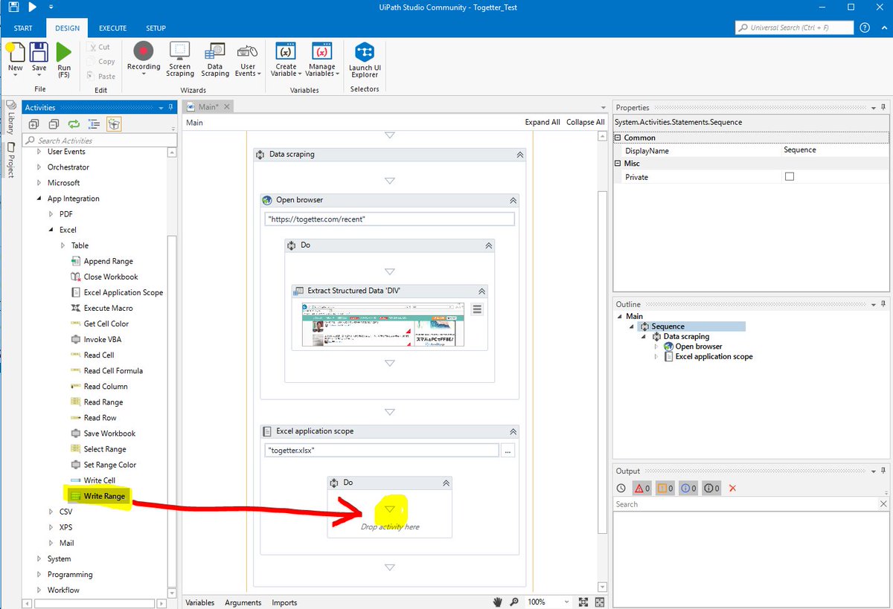This screenshot has height=609, width=893.
Task: Toggle the Private checkbox in Properties
Action: [790, 177]
